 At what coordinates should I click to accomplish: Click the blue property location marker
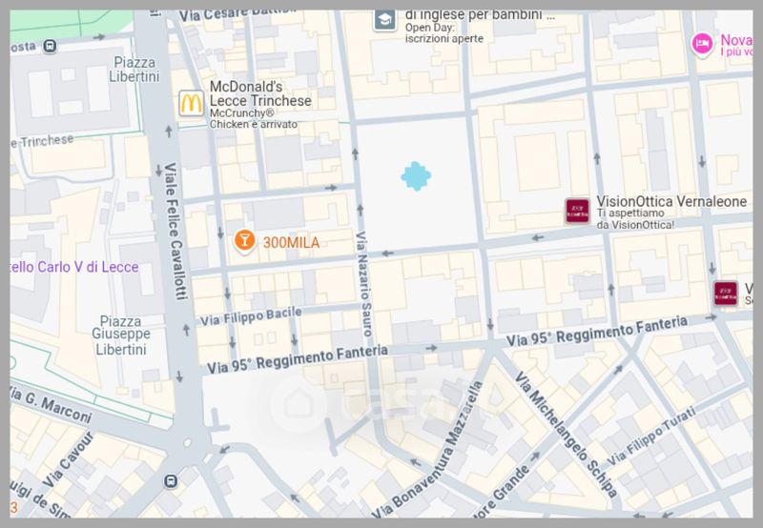coord(416,176)
